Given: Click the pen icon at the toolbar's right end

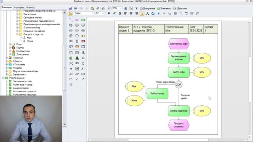Looking at the screenshot, I should [197, 13].
